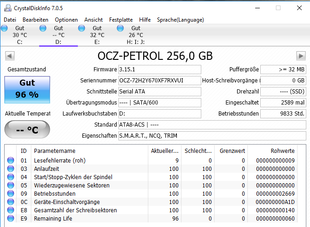Open the Optionen menu
Image resolution: width=310 pixels, height=227 pixels.
(x=66, y=20)
